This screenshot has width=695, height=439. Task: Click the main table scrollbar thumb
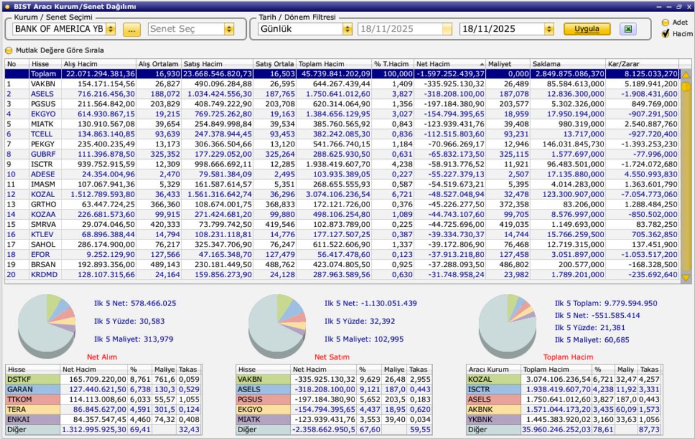click(686, 88)
